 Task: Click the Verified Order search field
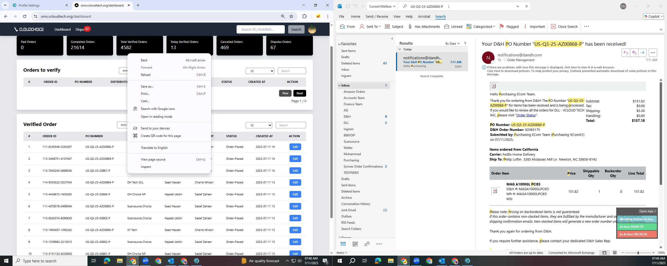pyautogui.click(x=291, y=125)
